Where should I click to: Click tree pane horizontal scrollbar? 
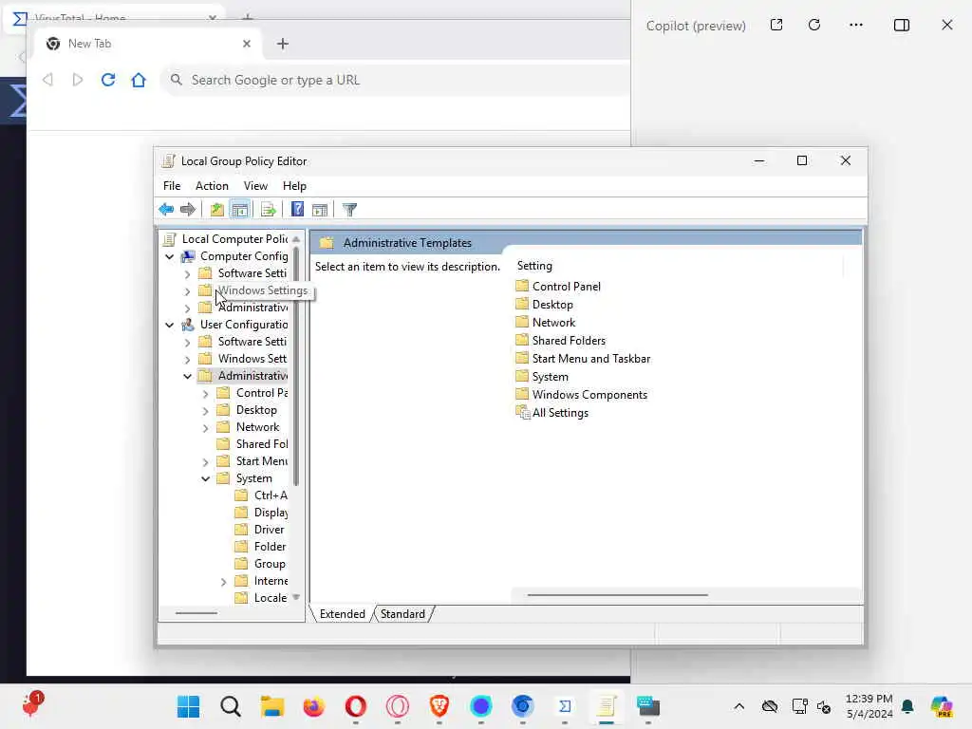click(x=196, y=613)
